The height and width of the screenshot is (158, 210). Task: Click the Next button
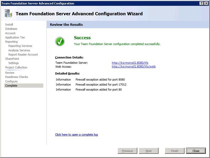pyautogui.click(x=149, y=151)
